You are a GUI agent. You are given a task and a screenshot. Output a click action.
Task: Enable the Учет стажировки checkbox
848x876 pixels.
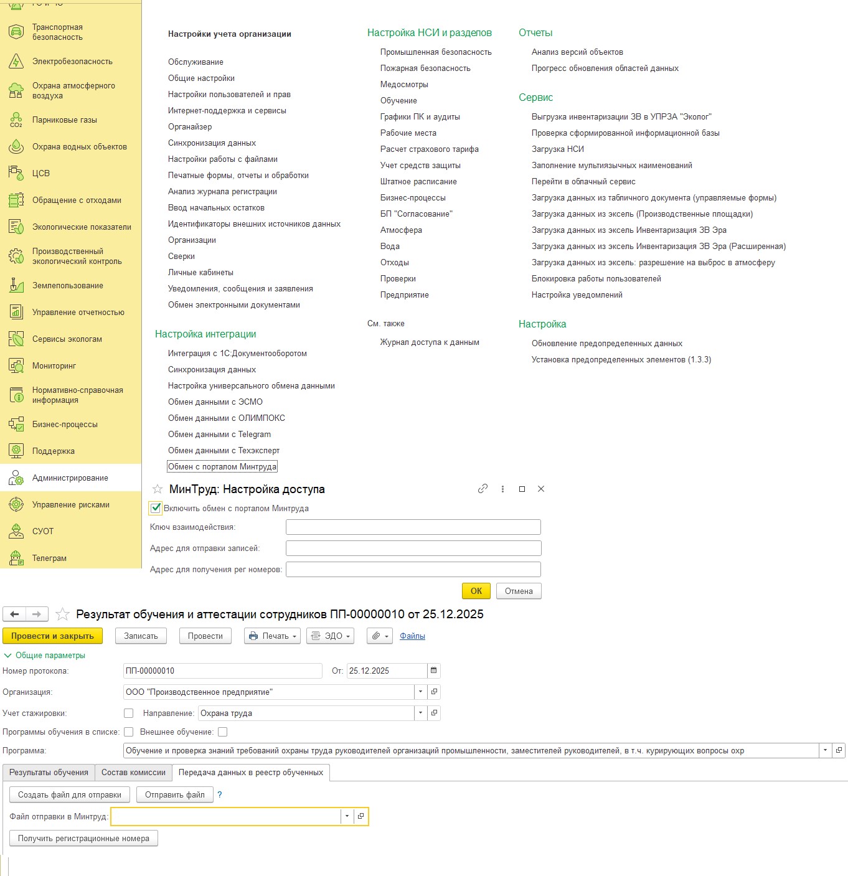(129, 713)
